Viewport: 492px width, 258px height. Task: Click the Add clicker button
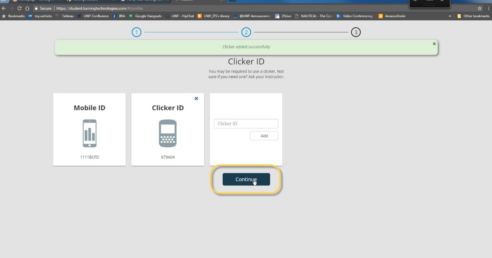point(264,136)
